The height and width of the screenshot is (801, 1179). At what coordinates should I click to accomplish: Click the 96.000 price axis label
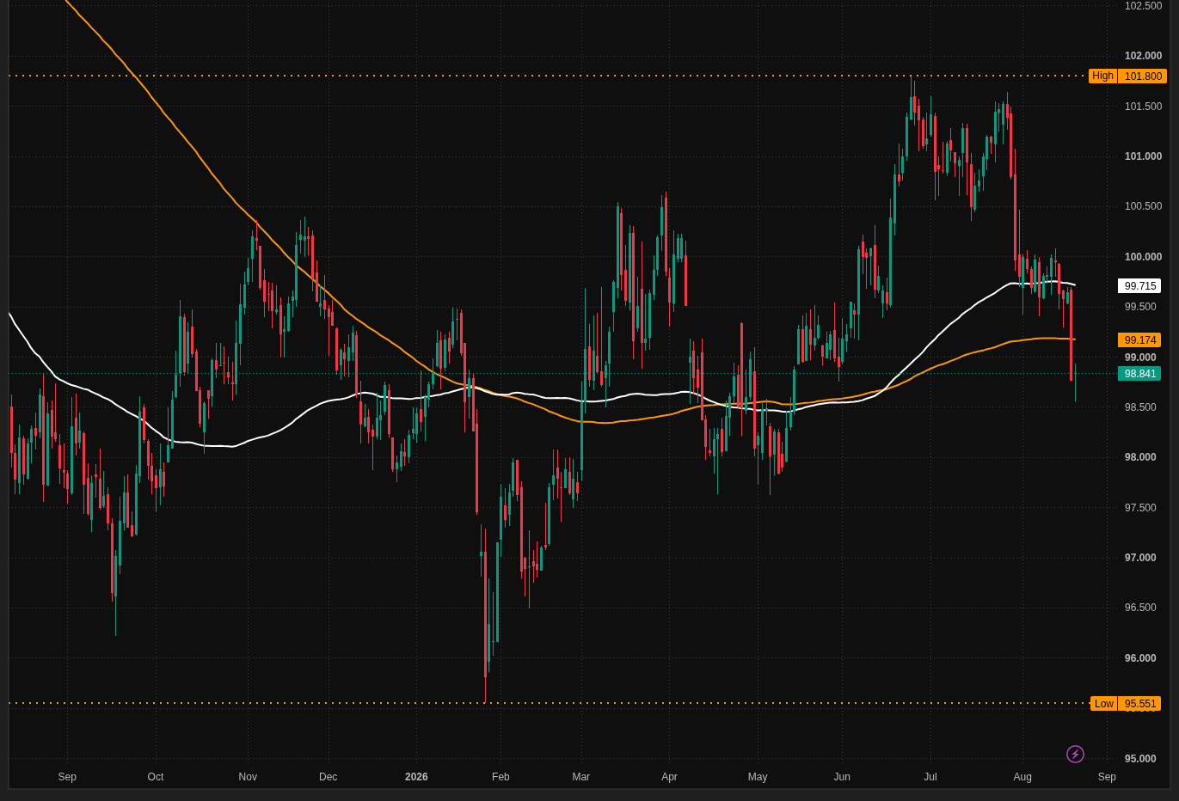tap(1140, 658)
